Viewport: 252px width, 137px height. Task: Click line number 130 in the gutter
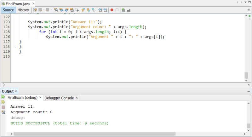(6, 57)
